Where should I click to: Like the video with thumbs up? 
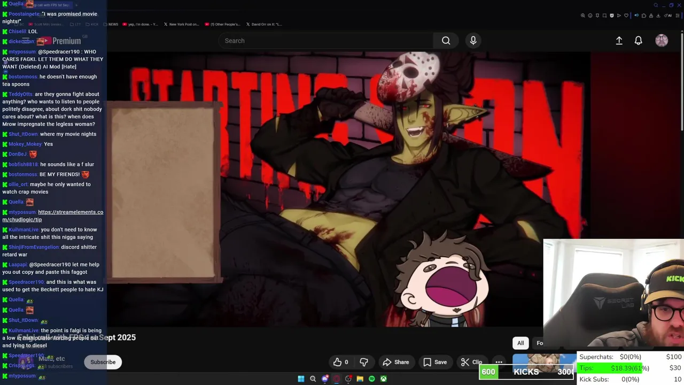click(x=340, y=362)
